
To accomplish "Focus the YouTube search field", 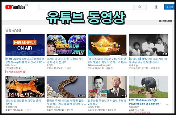I will (x=86, y=7).
